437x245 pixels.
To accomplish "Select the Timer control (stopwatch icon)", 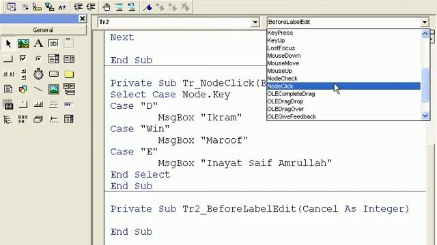I will pos(38,74).
